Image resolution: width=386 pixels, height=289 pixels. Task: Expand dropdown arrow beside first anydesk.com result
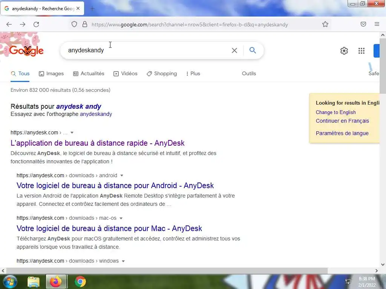coord(72,133)
